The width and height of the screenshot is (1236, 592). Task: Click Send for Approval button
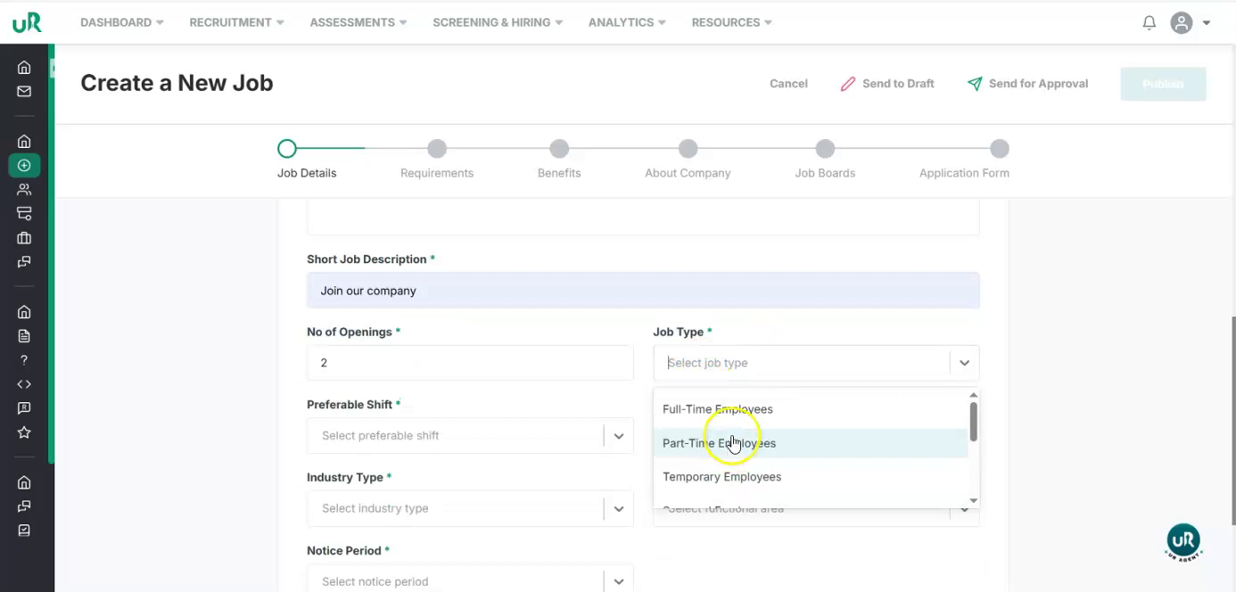coord(1027,84)
